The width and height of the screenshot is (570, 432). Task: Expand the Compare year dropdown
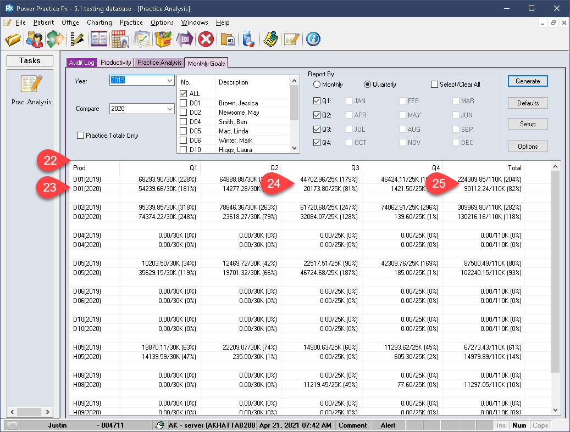click(170, 109)
